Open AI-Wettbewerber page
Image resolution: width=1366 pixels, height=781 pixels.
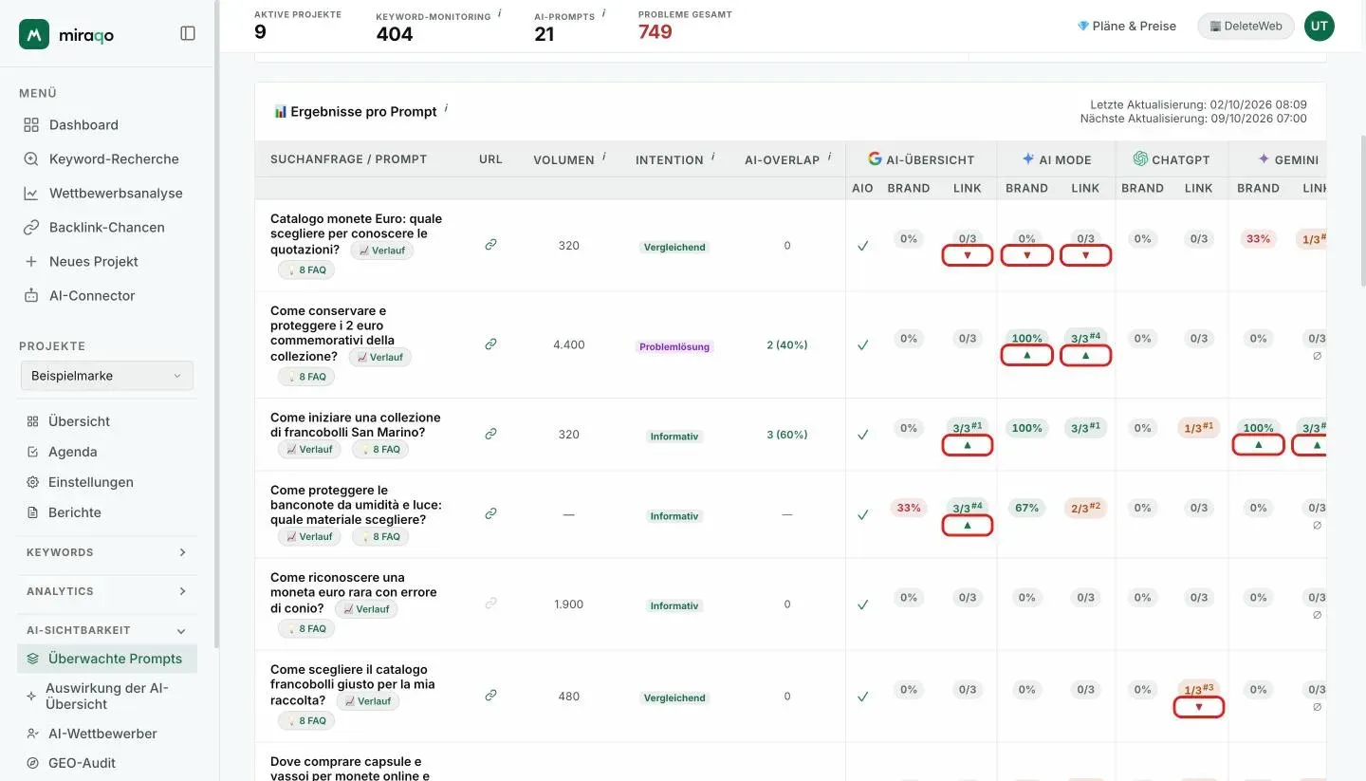click(x=102, y=734)
